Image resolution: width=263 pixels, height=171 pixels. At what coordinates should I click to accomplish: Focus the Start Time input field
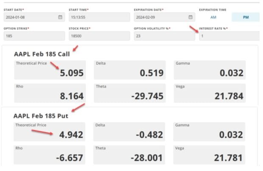(99, 17)
